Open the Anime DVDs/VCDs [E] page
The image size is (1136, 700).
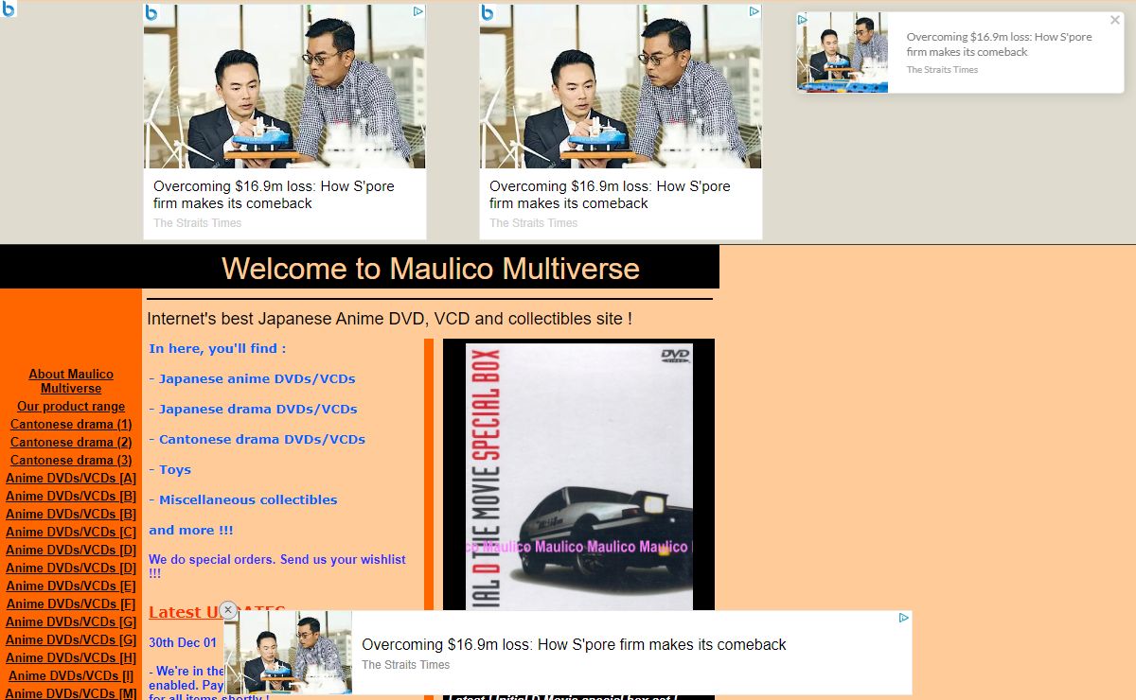(x=71, y=586)
